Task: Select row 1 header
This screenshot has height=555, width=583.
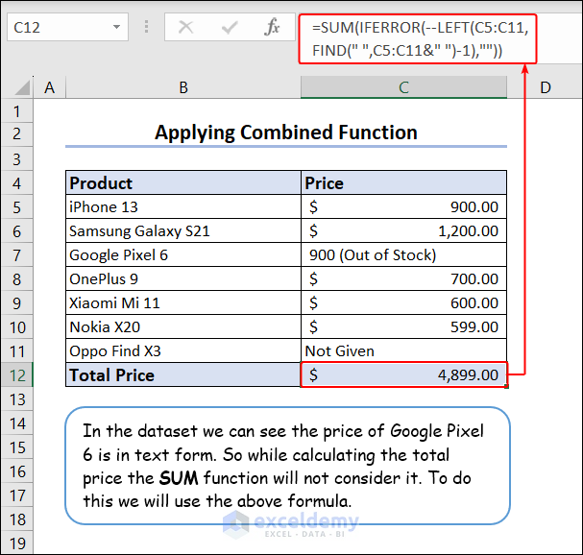Action: pyautogui.click(x=16, y=111)
